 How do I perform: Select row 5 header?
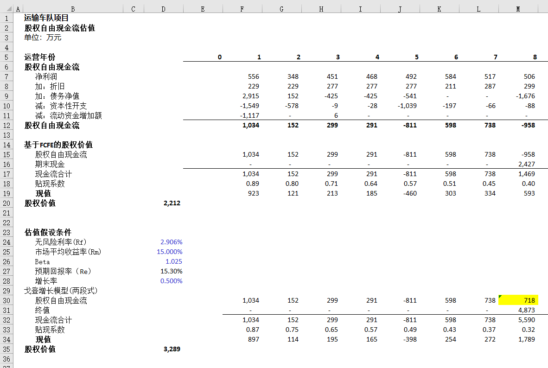(6, 57)
